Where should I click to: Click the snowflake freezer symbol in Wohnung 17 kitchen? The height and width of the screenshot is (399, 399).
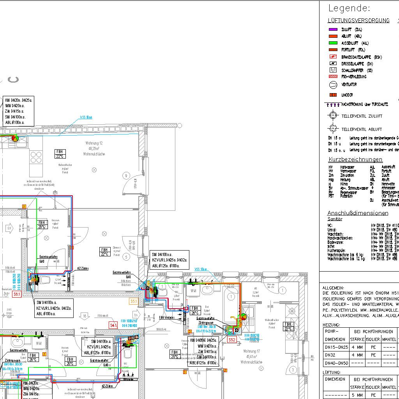pyautogui.click(x=291, y=311)
